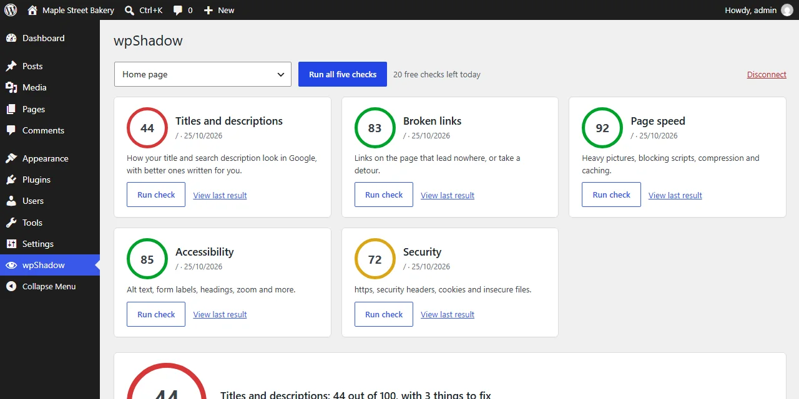The height and width of the screenshot is (399, 799).
Task: Click the Broken links card heading
Action: 432,121
